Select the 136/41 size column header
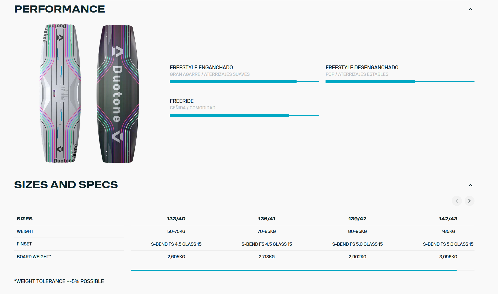Viewport: 498px width, 294px height. tap(266, 219)
